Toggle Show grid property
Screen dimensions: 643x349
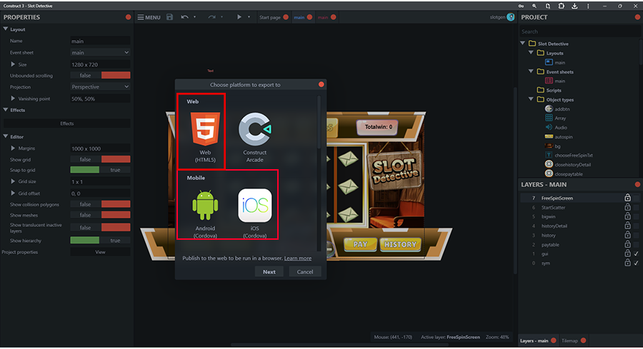click(x=100, y=159)
